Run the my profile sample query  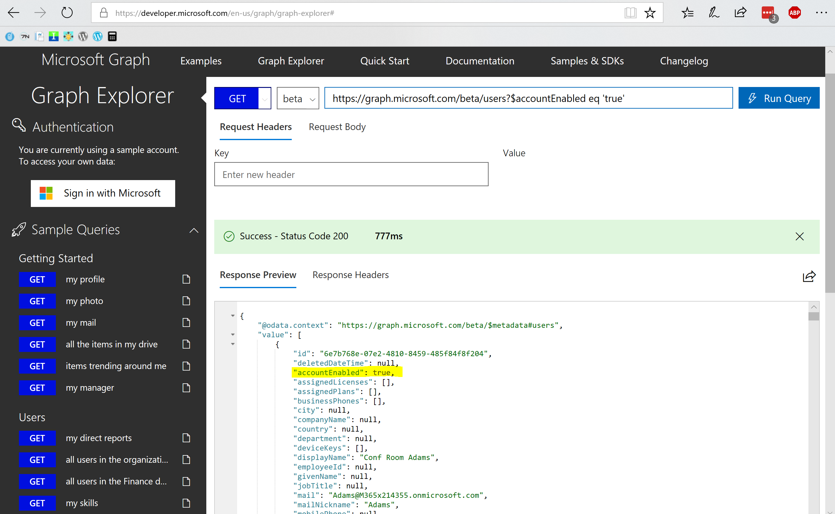37,280
